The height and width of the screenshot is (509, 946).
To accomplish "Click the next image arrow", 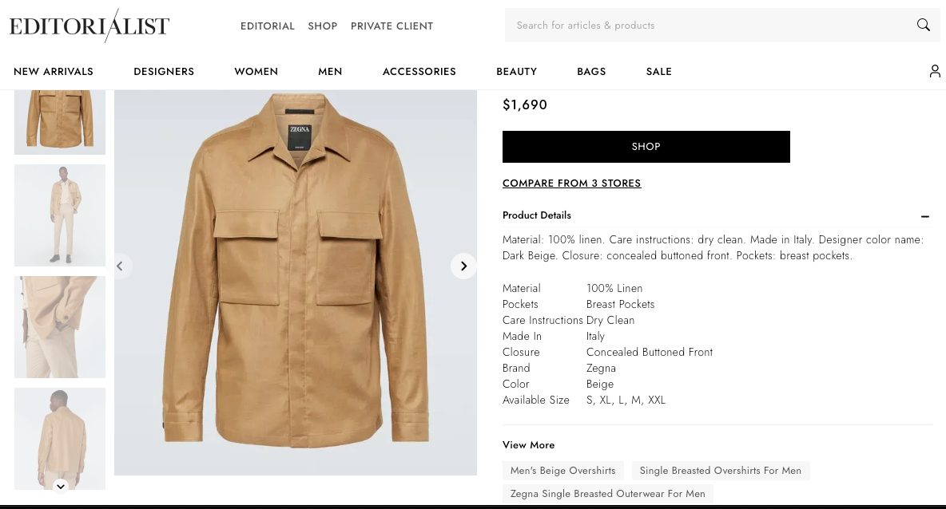I will 463,266.
